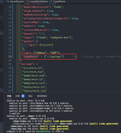Click the "demo/**/*.vue" include entry

pos(34,76)
